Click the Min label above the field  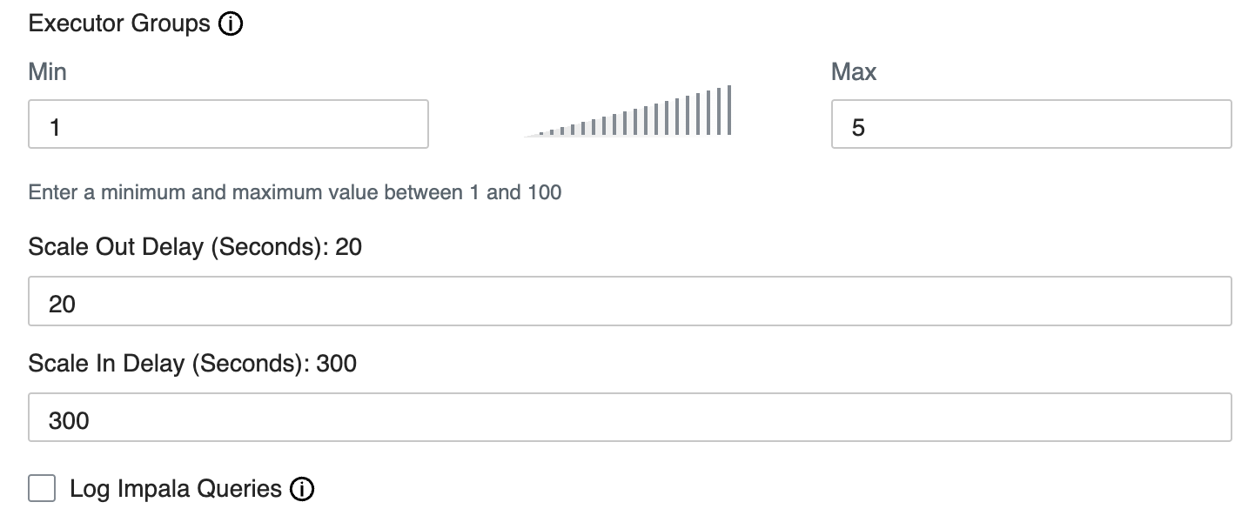pyautogui.click(x=47, y=71)
